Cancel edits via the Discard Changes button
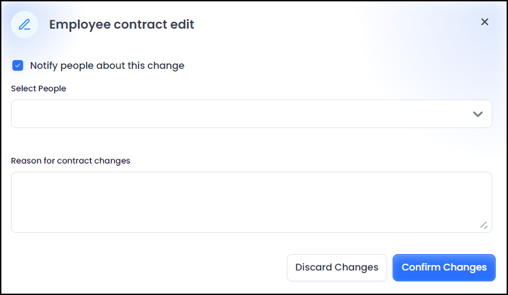Screen dimensions: 508x295 tap(337, 268)
